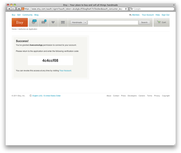Open the shopping Cart
This screenshot has height=153, width=181.
point(161,22)
